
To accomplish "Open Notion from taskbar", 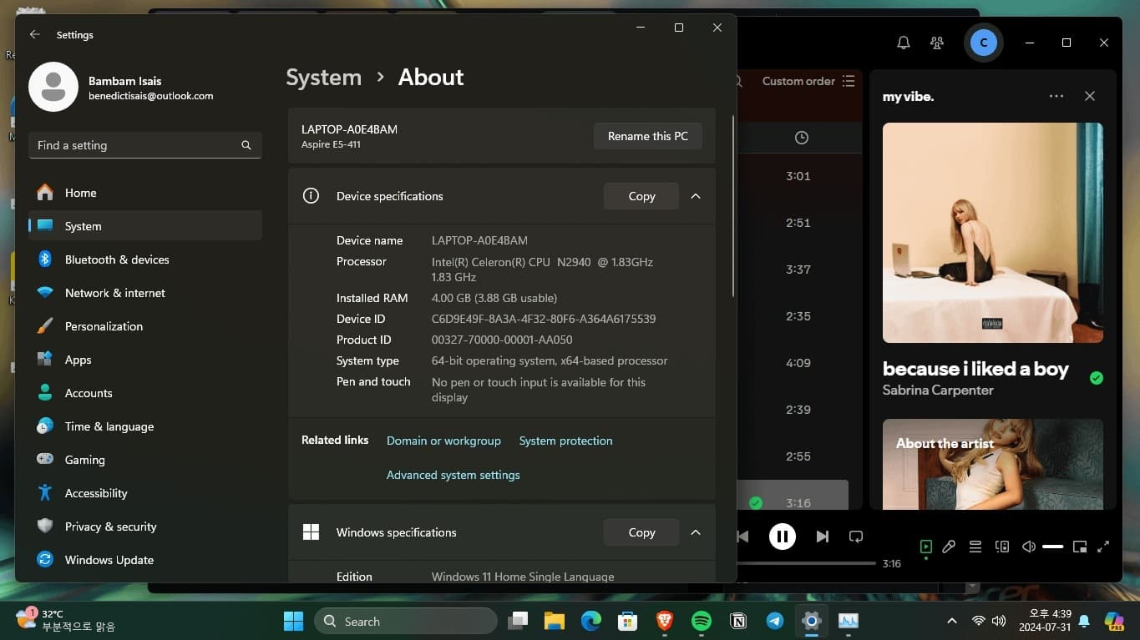I will [738, 621].
